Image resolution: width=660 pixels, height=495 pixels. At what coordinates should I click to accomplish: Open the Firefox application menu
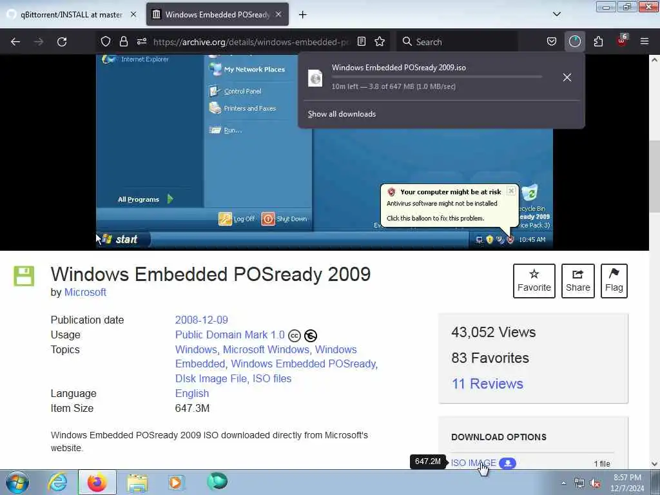tap(645, 41)
